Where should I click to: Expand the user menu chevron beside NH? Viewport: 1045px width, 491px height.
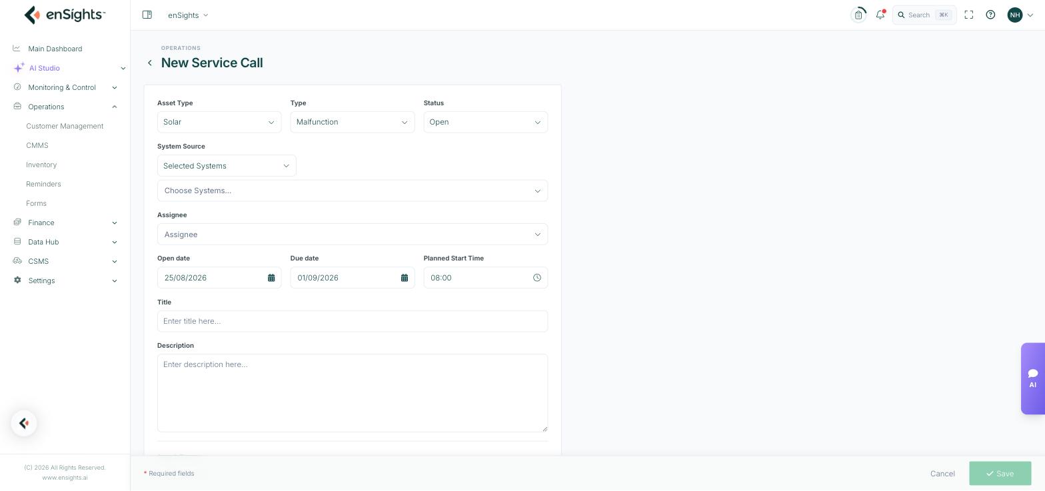(1030, 15)
